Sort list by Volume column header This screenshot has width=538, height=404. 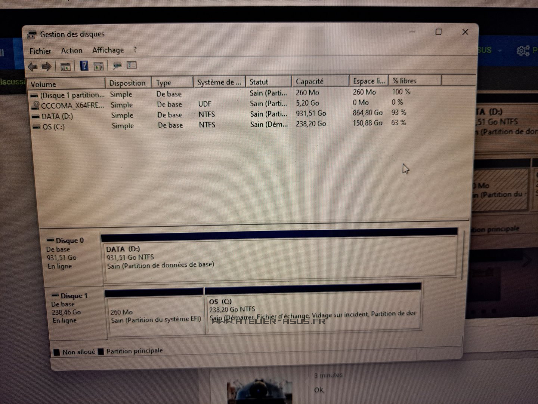point(43,84)
